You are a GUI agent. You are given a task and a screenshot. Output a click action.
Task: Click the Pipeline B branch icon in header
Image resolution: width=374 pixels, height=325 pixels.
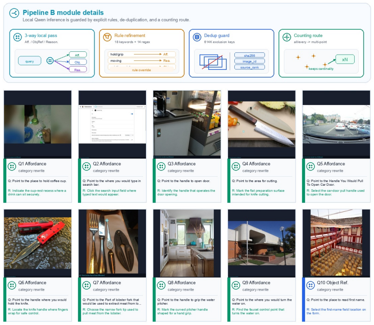tap(14, 13)
